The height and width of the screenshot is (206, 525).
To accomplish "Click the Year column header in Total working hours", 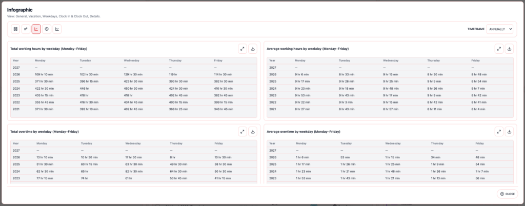I will pyautogui.click(x=16, y=60).
